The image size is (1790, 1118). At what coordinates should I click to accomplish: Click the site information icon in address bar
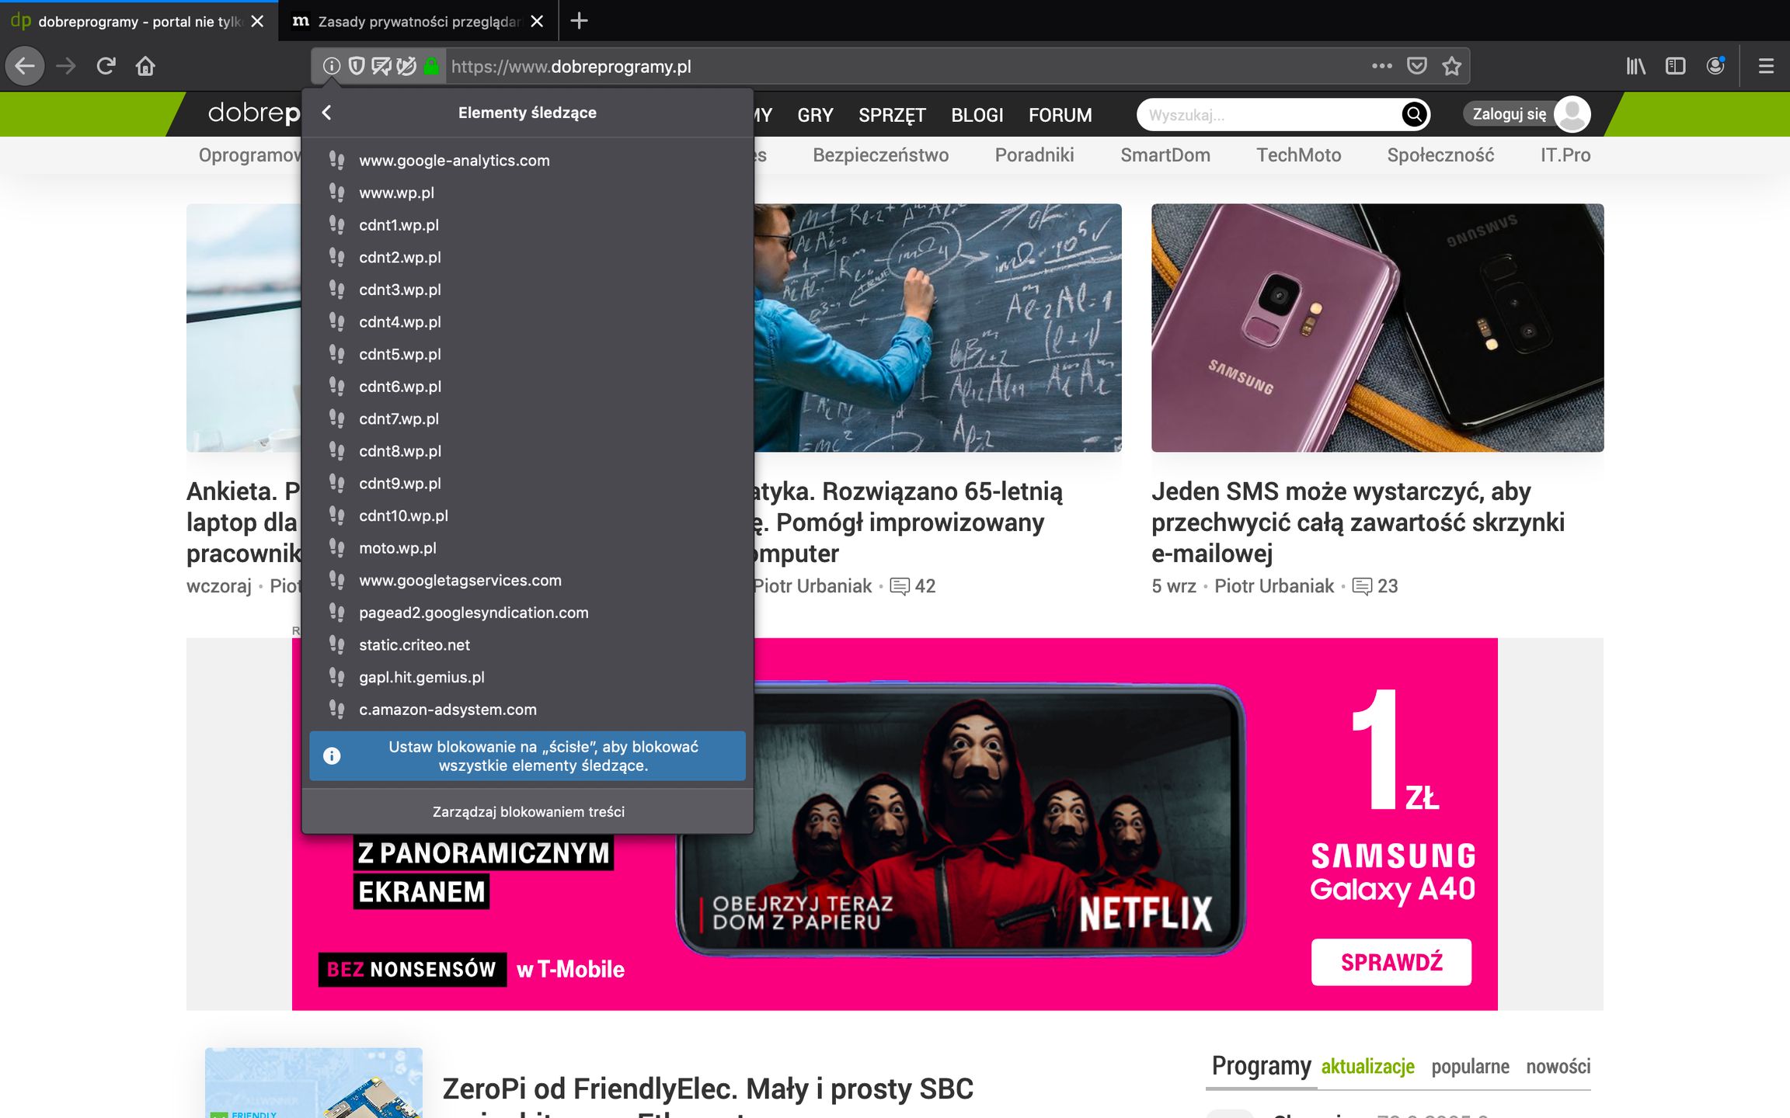(x=332, y=67)
